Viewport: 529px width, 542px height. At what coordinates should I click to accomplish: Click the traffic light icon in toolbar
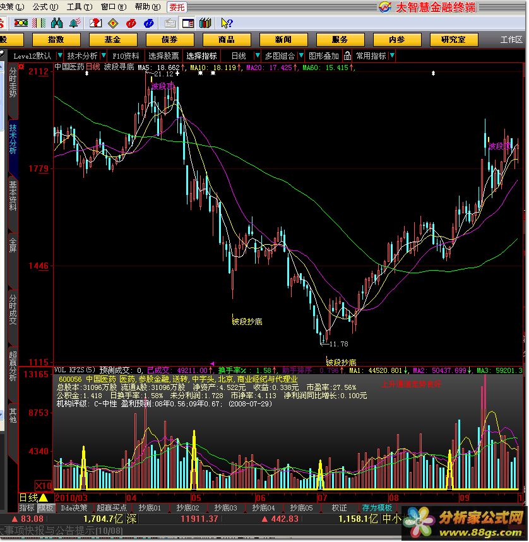21,23
